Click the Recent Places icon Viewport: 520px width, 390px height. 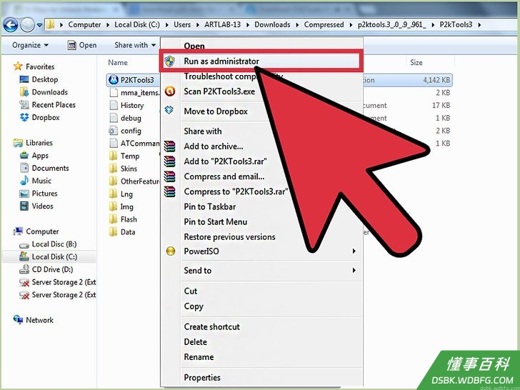pos(24,105)
